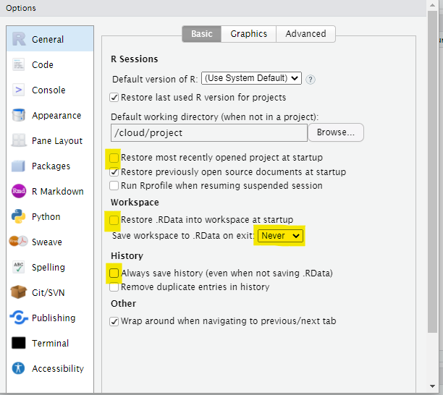Image resolution: width=443 pixels, height=395 pixels.
Task: Open the Terminal black square icon
Action: pos(19,343)
